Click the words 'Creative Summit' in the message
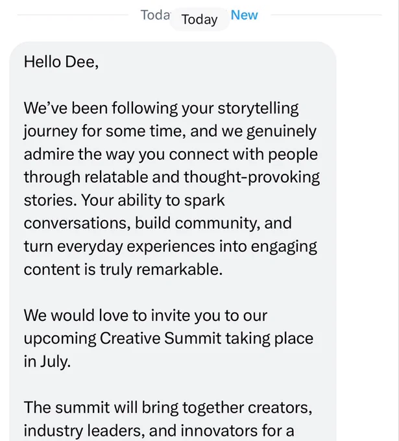 [x=160, y=339]
